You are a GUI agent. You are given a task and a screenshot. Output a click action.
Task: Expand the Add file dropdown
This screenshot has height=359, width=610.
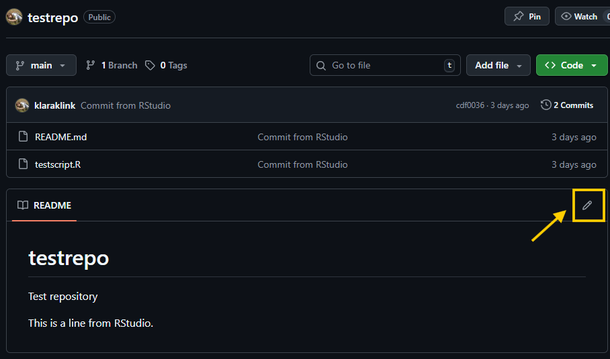tap(498, 65)
